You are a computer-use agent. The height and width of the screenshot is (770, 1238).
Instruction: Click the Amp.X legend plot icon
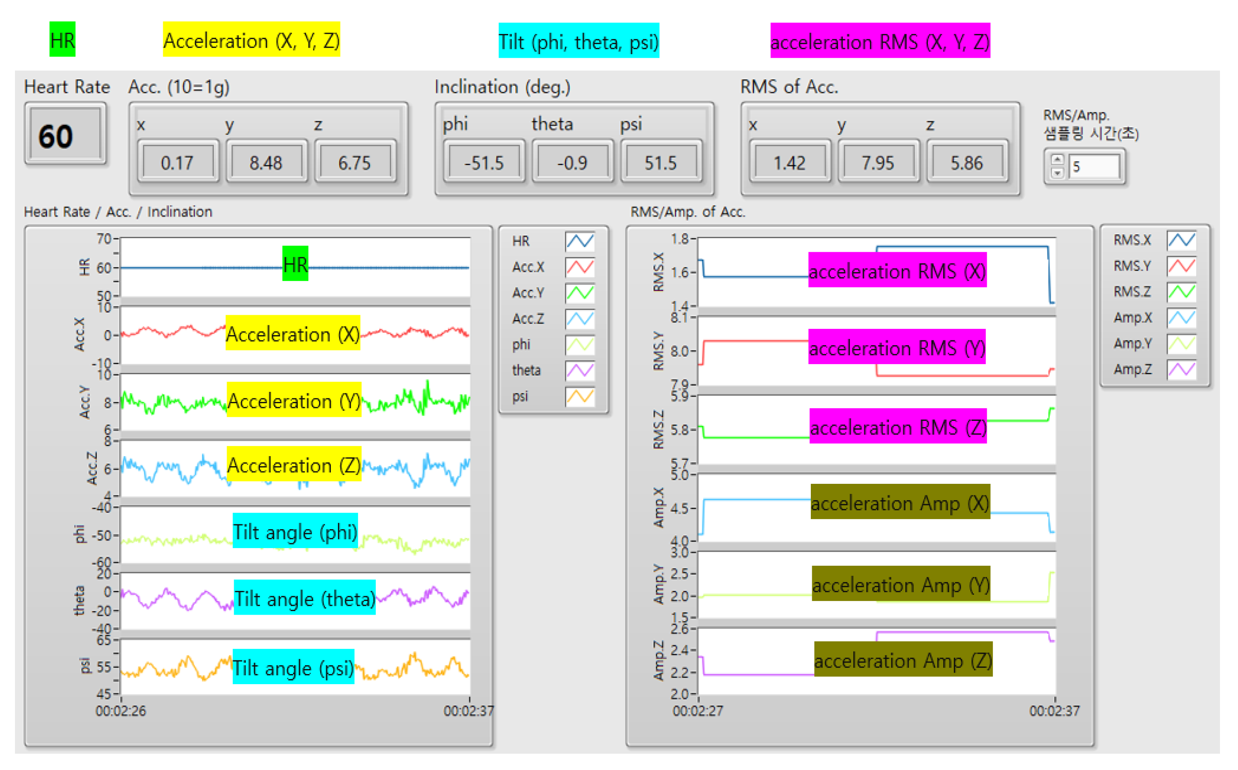coord(1181,318)
